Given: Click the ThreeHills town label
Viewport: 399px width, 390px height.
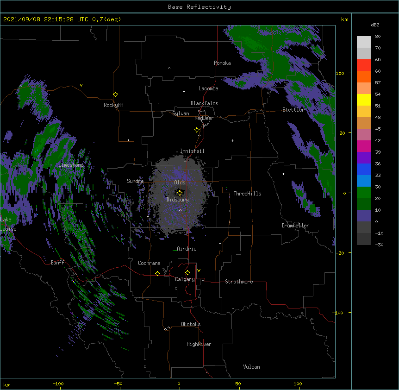Looking at the screenshot, I should pos(248,194).
